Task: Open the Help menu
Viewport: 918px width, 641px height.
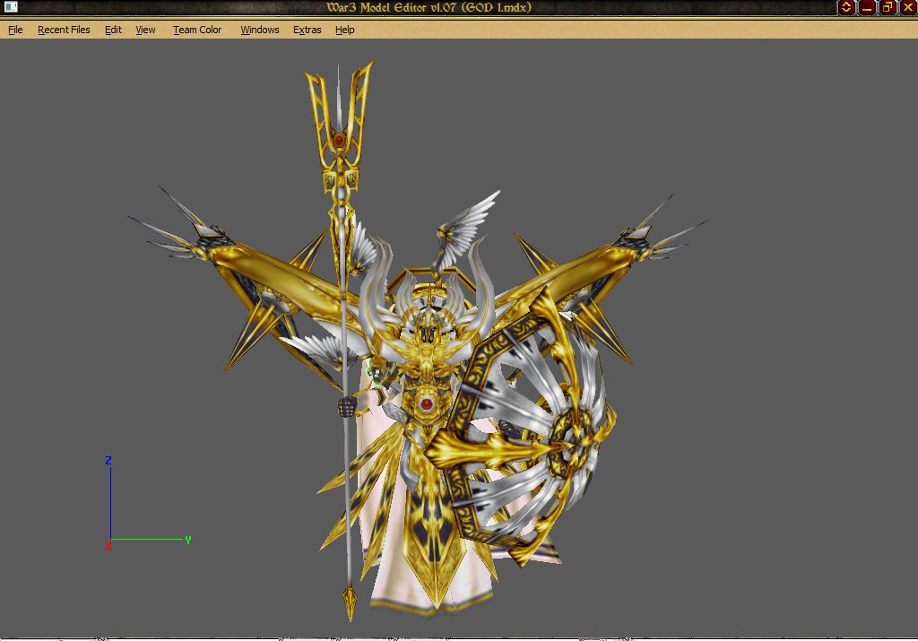Action: coord(345,30)
